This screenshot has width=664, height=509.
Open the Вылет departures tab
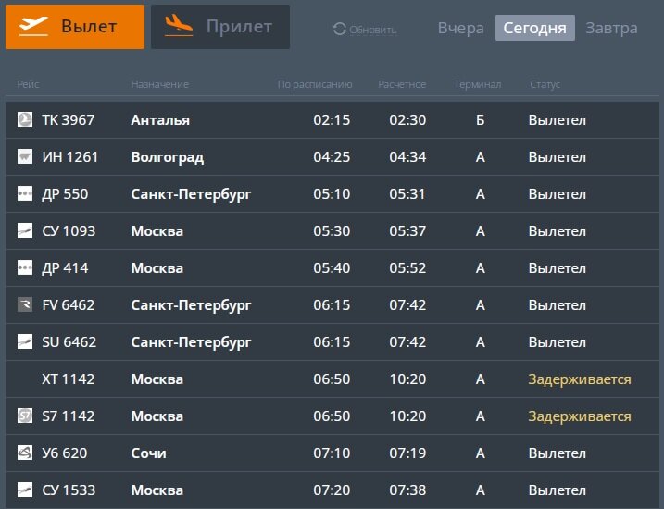75,27
